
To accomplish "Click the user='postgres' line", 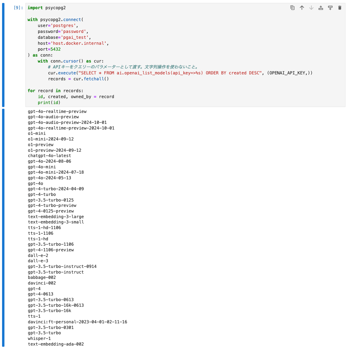I will tap(58, 26).
